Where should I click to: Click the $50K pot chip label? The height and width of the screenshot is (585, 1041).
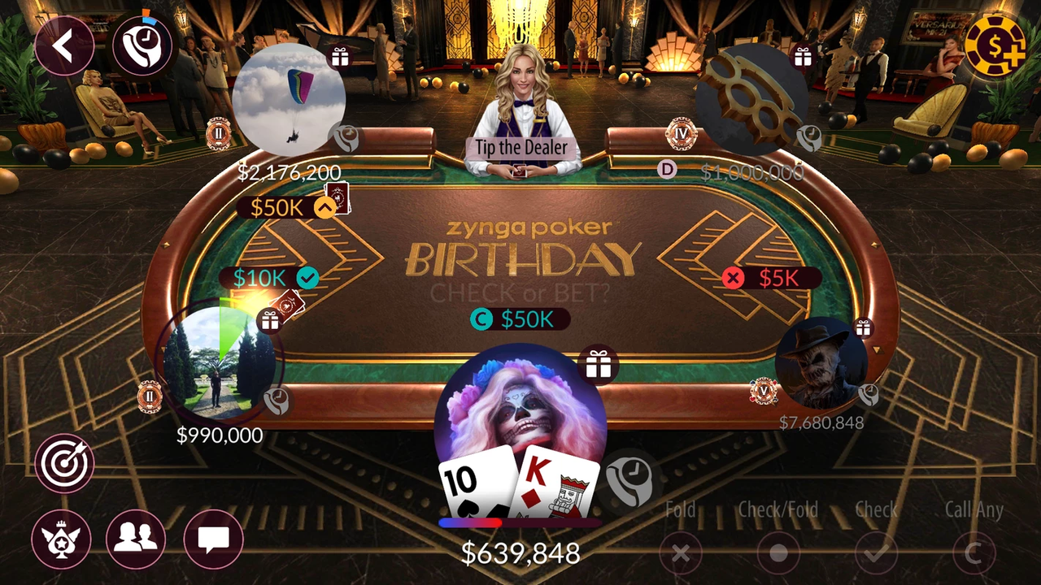pos(519,319)
